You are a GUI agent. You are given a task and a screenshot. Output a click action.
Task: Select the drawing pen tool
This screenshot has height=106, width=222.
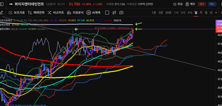(x=1, y=13)
